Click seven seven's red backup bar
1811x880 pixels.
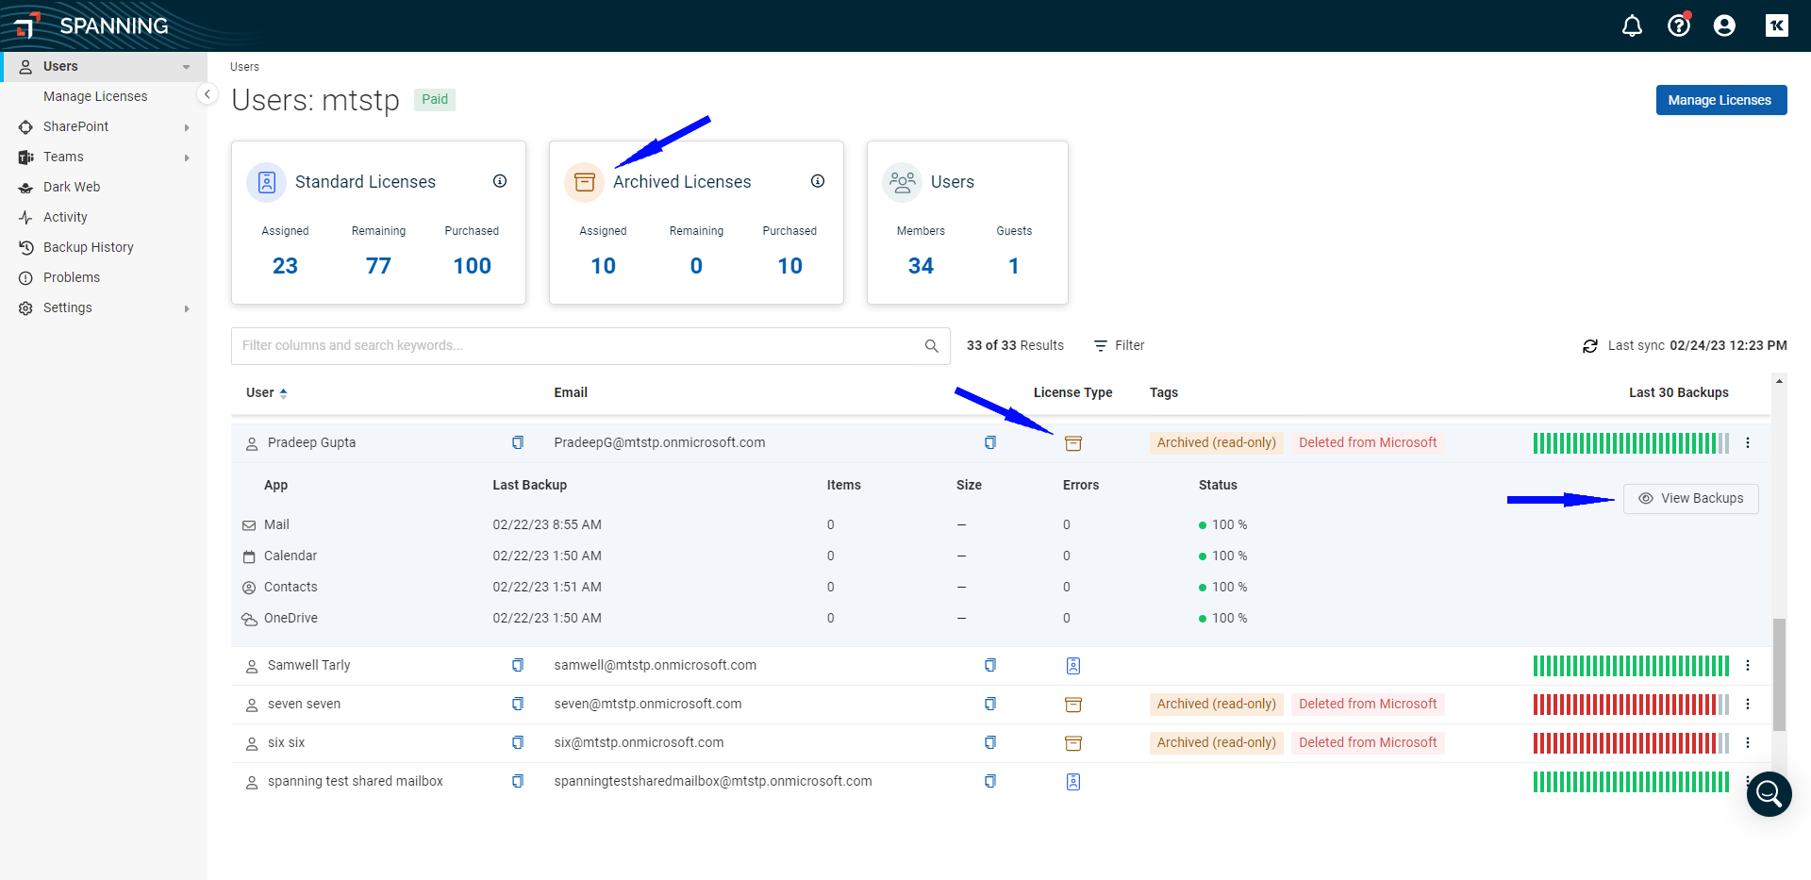1631,705
